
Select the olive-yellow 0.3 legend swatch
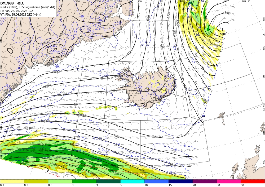click(x=36, y=181)
